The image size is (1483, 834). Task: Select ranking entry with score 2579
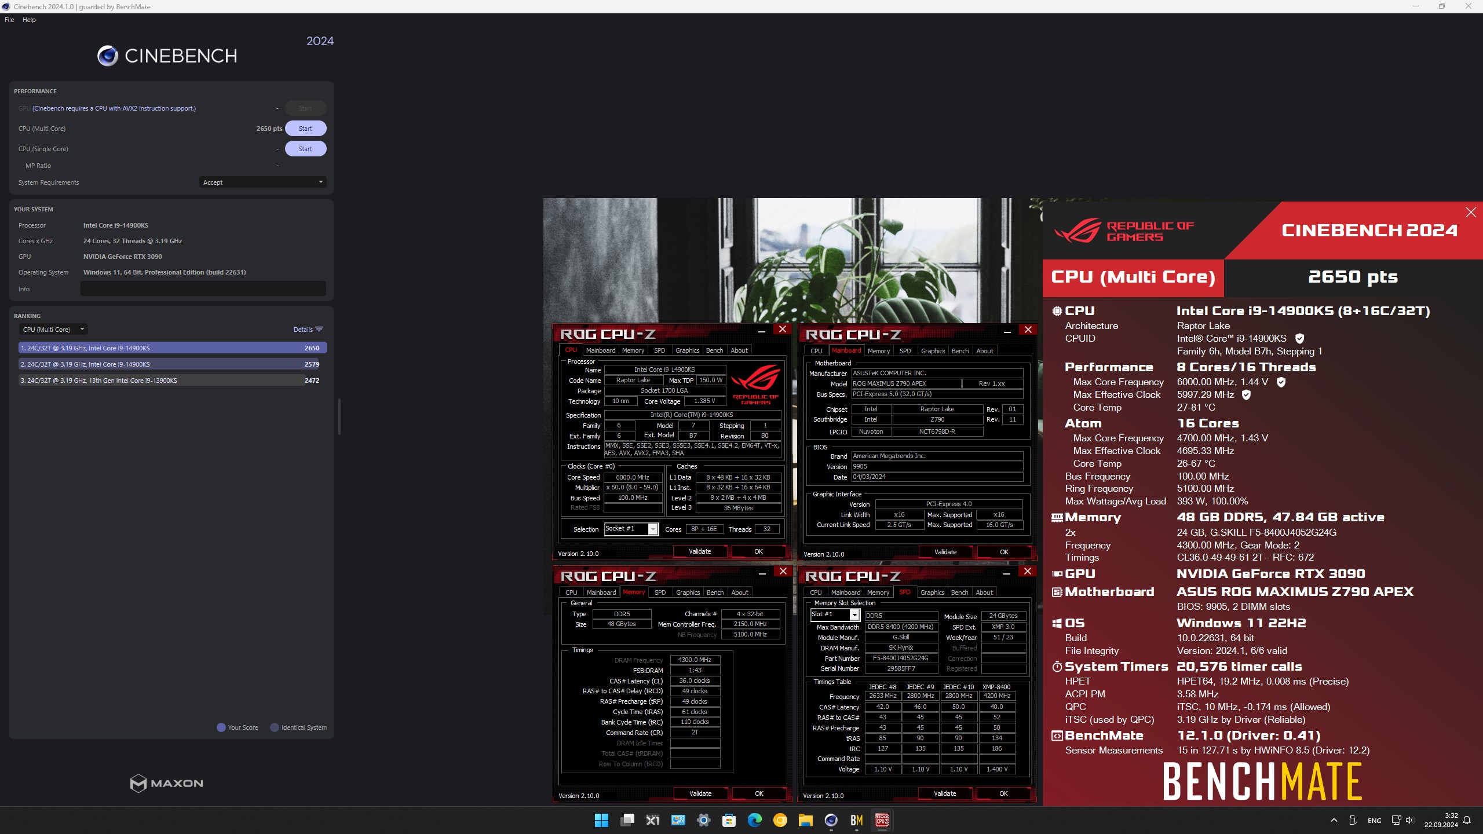[173, 364]
